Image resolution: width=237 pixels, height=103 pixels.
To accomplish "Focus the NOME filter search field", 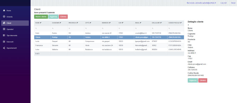I will (42, 28).
